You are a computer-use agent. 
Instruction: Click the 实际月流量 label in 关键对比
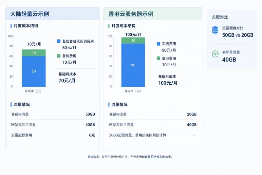231,52
